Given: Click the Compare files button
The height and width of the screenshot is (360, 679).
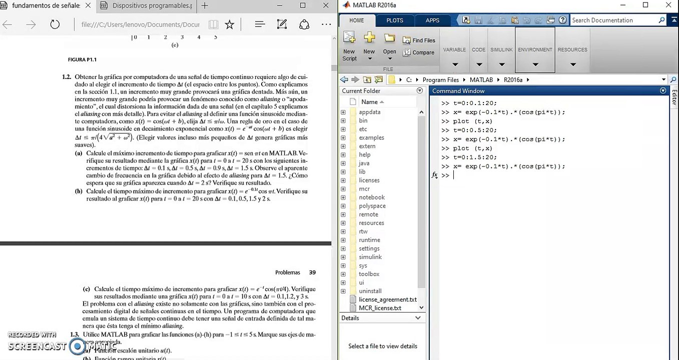Looking at the screenshot, I should [418, 52].
